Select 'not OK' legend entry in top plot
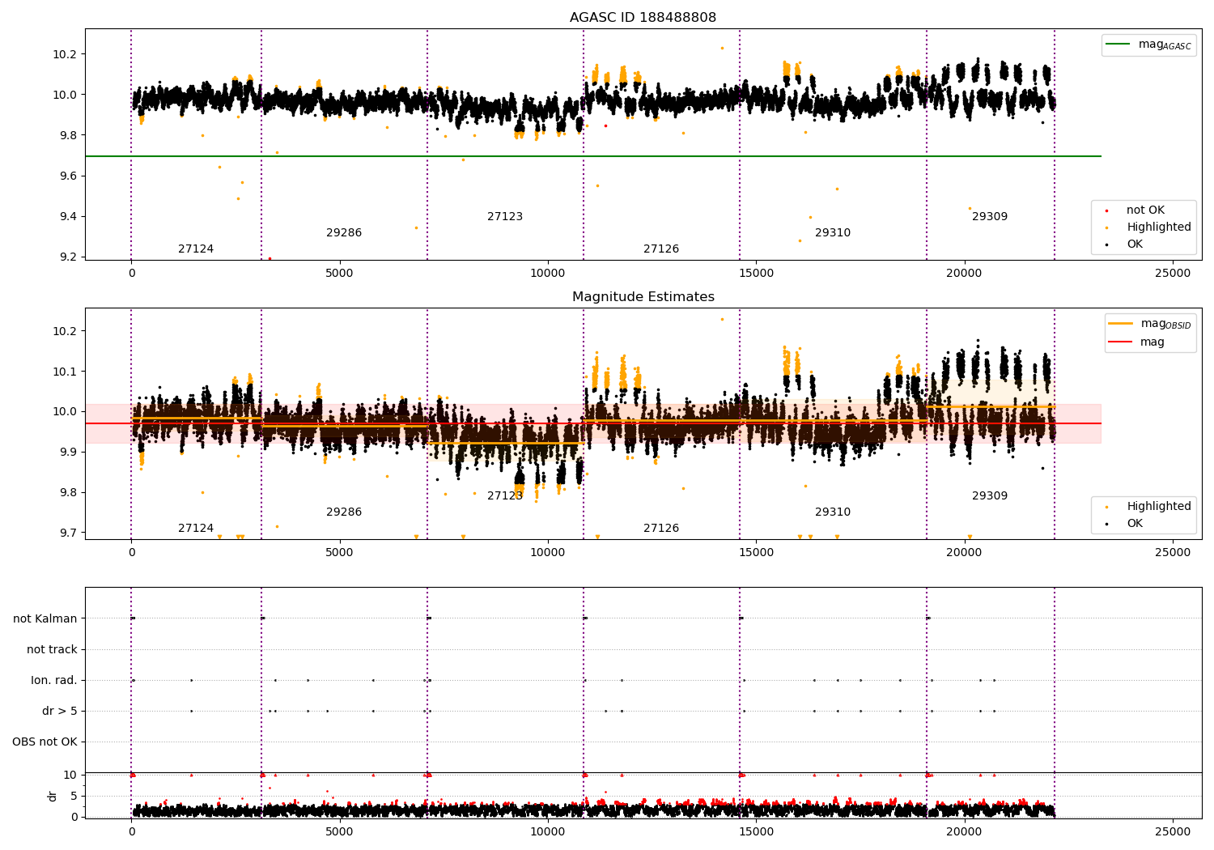The height and width of the screenshot is (850, 1214). tap(1145, 210)
